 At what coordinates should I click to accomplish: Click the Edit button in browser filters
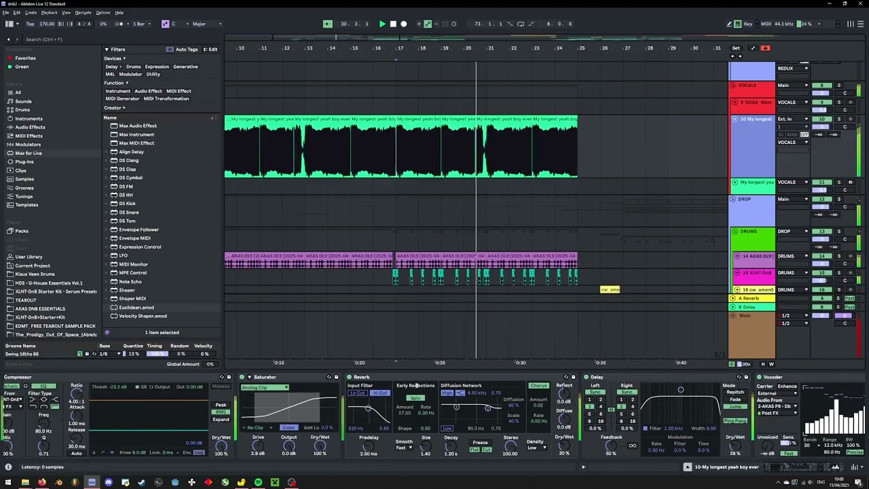(x=210, y=50)
